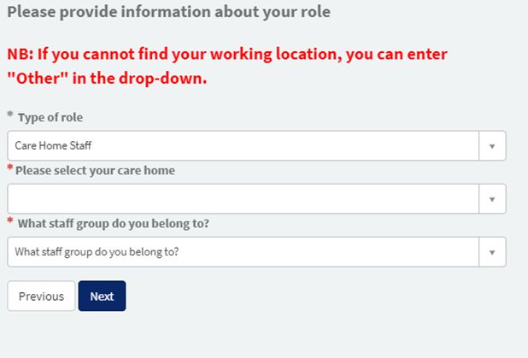Select the Care Home Staff selected value text

click(53, 145)
